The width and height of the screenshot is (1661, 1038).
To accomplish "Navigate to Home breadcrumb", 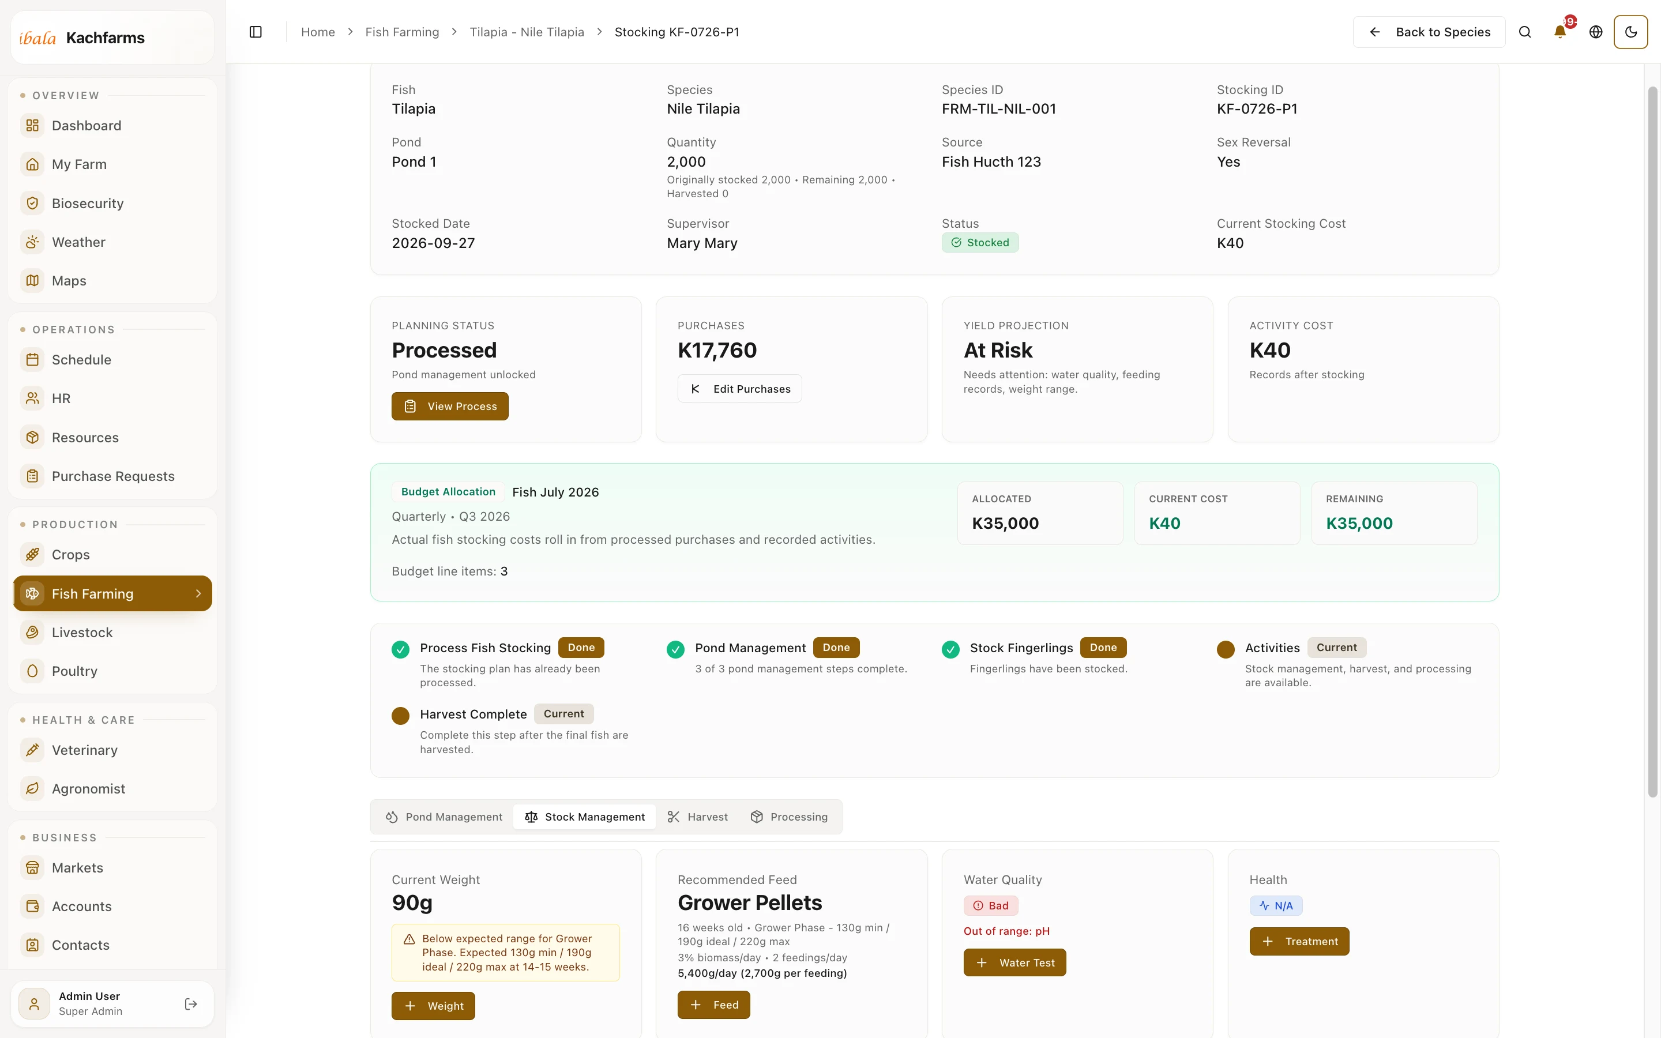I will (318, 32).
